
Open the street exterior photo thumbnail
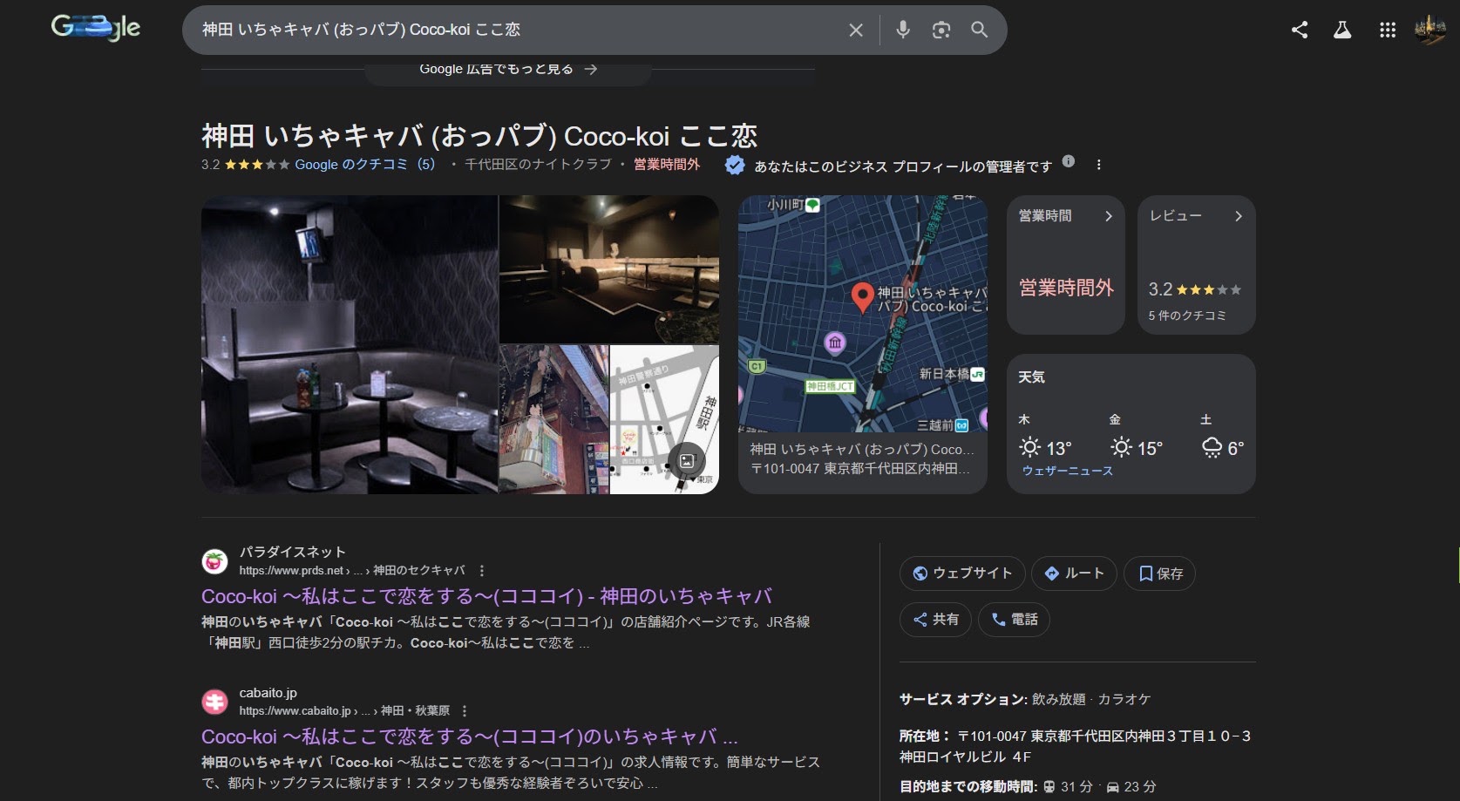click(x=554, y=420)
